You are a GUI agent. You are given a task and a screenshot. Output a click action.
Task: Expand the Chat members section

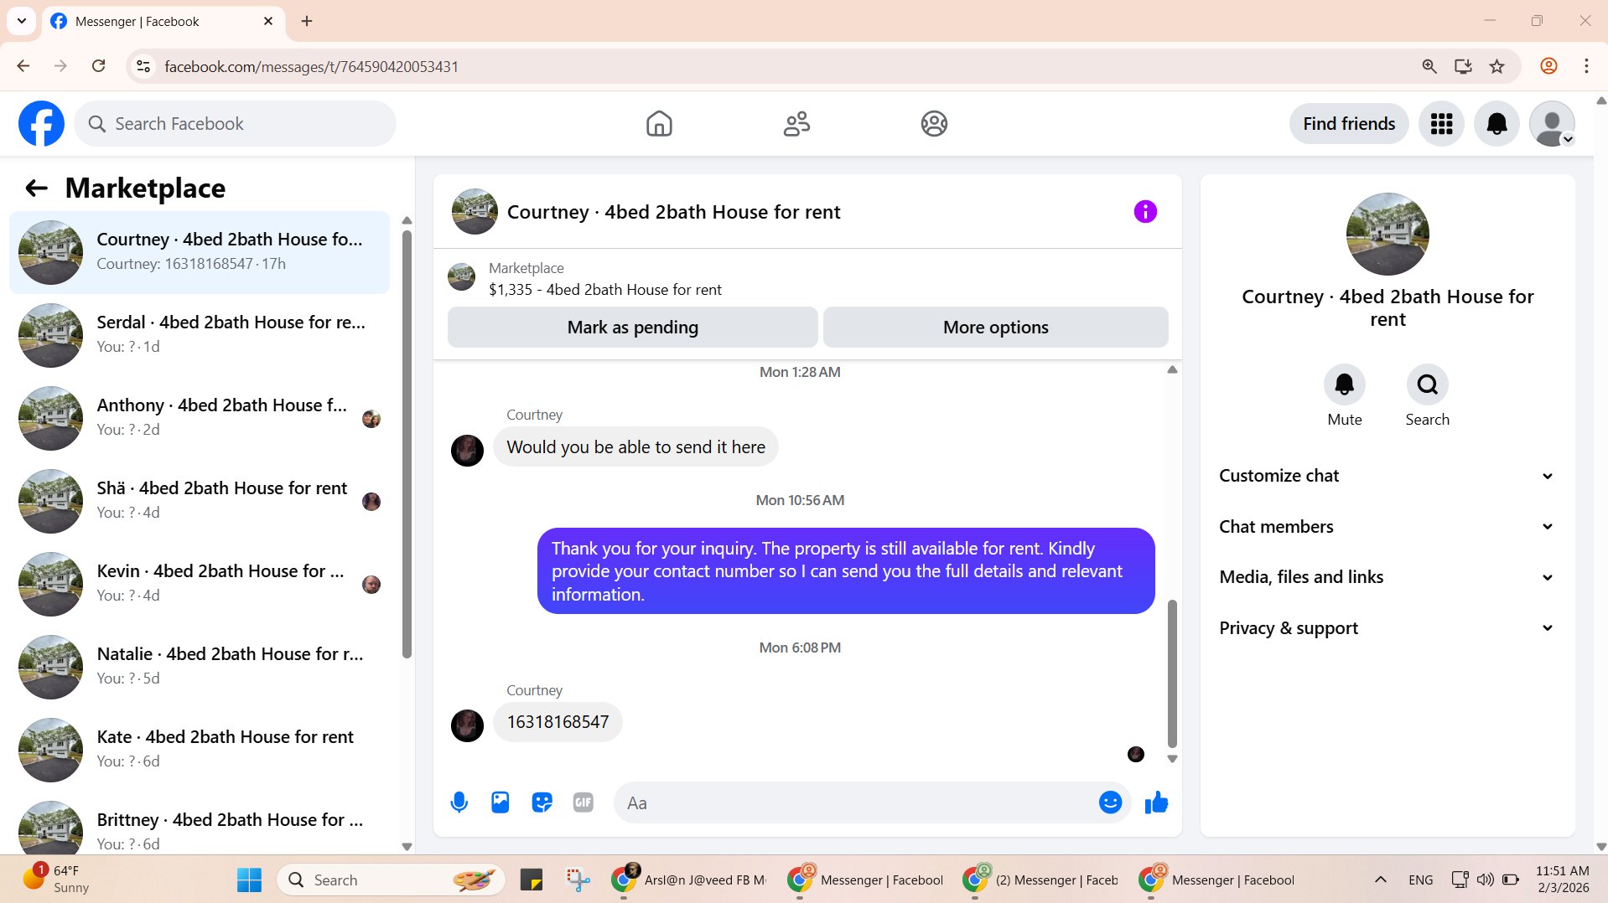click(x=1387, y=527)
